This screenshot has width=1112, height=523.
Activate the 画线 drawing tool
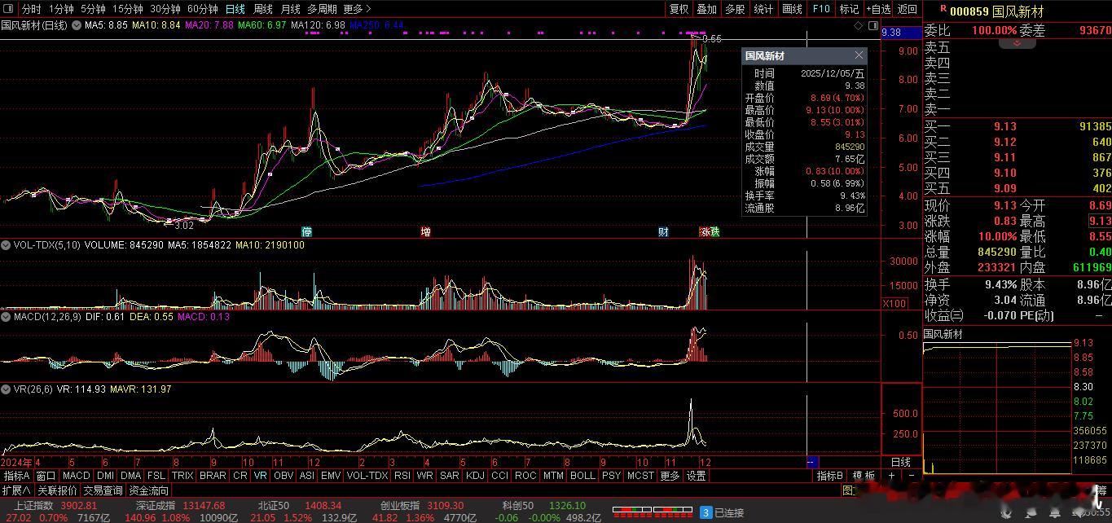(792, 9)
